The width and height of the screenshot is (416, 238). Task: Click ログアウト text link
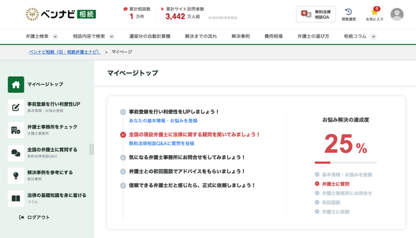coord(38,218)
